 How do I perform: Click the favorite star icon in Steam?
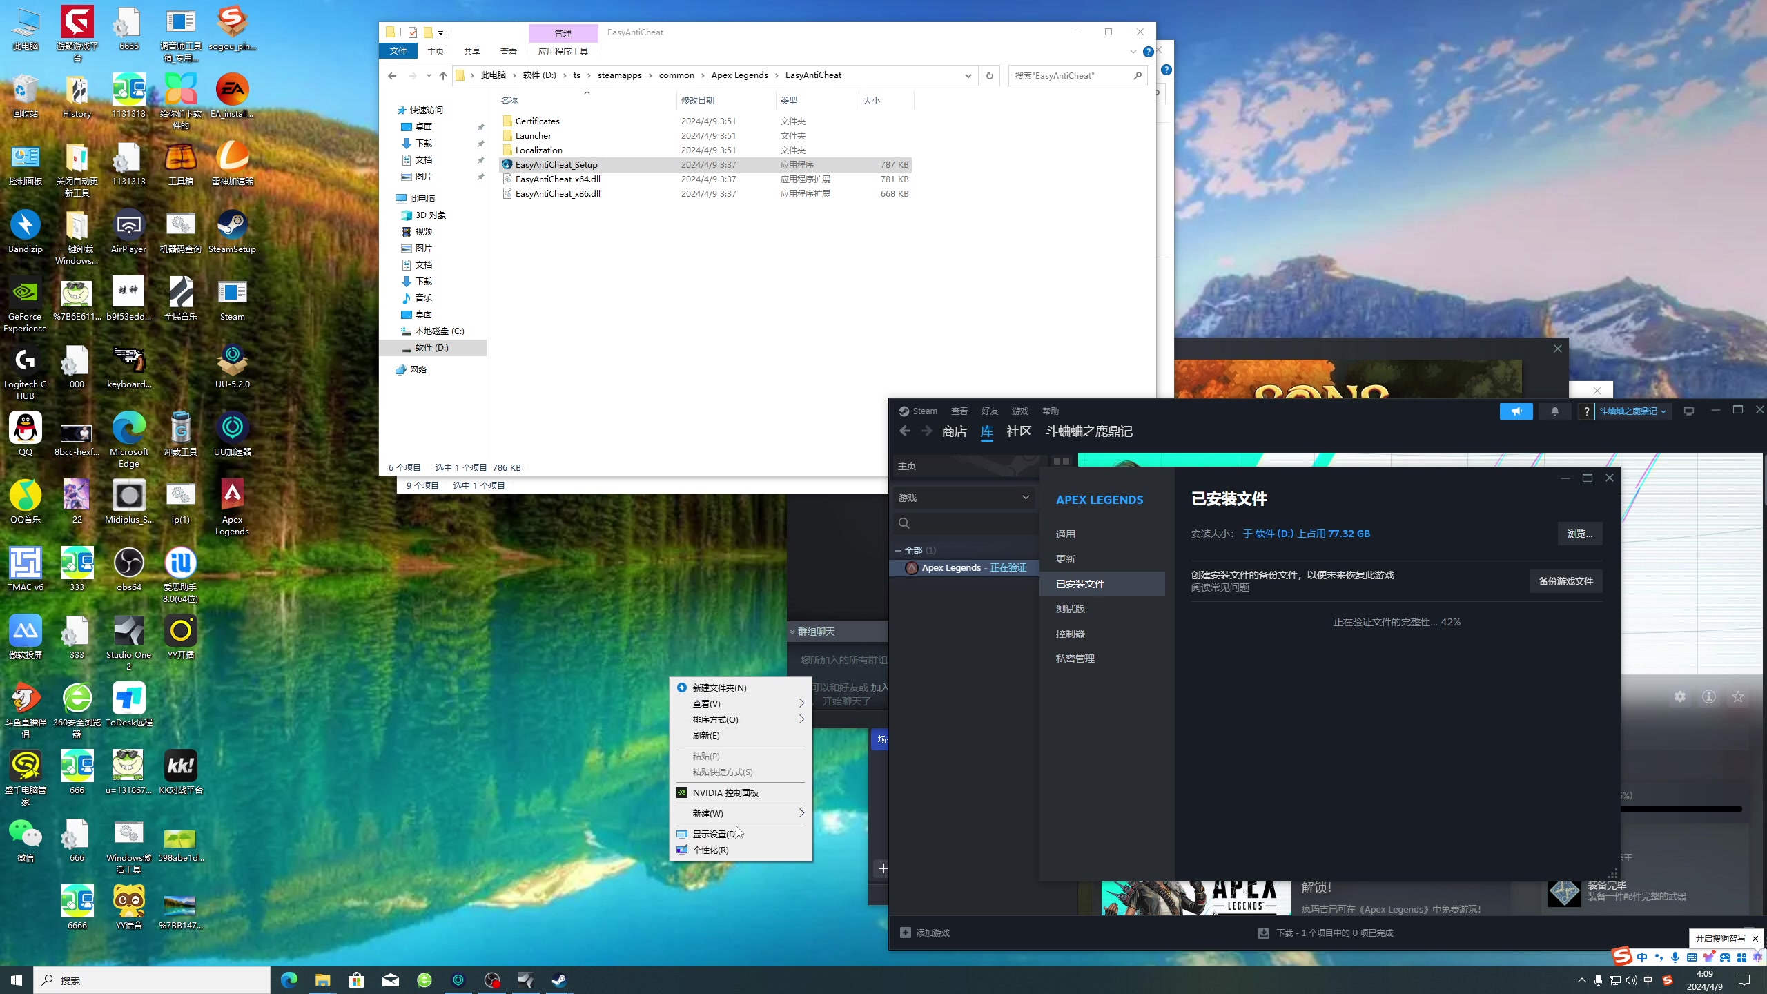point(1737,697)
